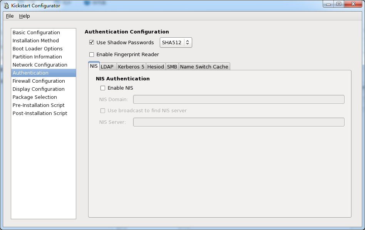This screenshot has width=365, height=230.
Task: Select Installation Method in the sidebar
Action: point(44,40)
